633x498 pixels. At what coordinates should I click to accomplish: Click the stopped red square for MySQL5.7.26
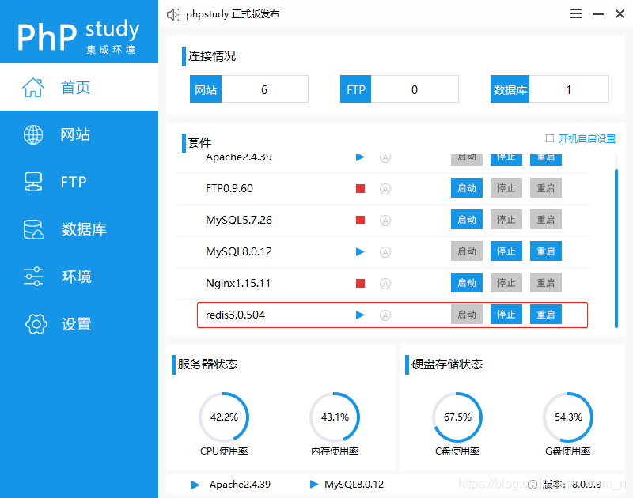click(x=361, y=221)
